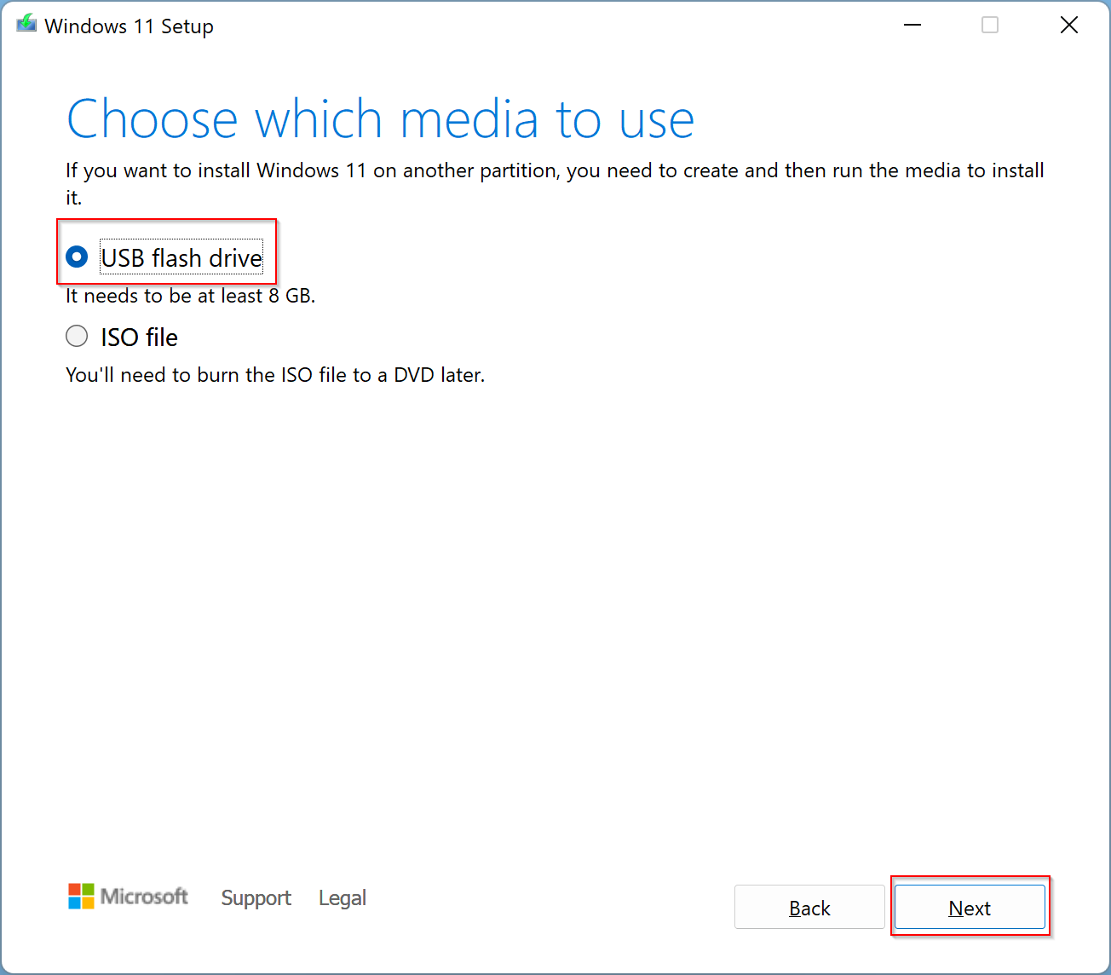The width and height of the screenshot is (1111, 975).
Task: Open the Support link
Action: [256, 897]
